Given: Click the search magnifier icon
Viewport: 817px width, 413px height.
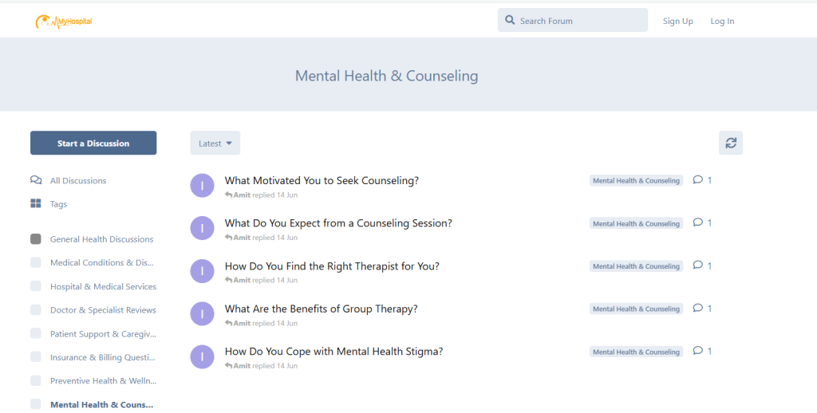Looking at the screenshot, I should (509, 21).
